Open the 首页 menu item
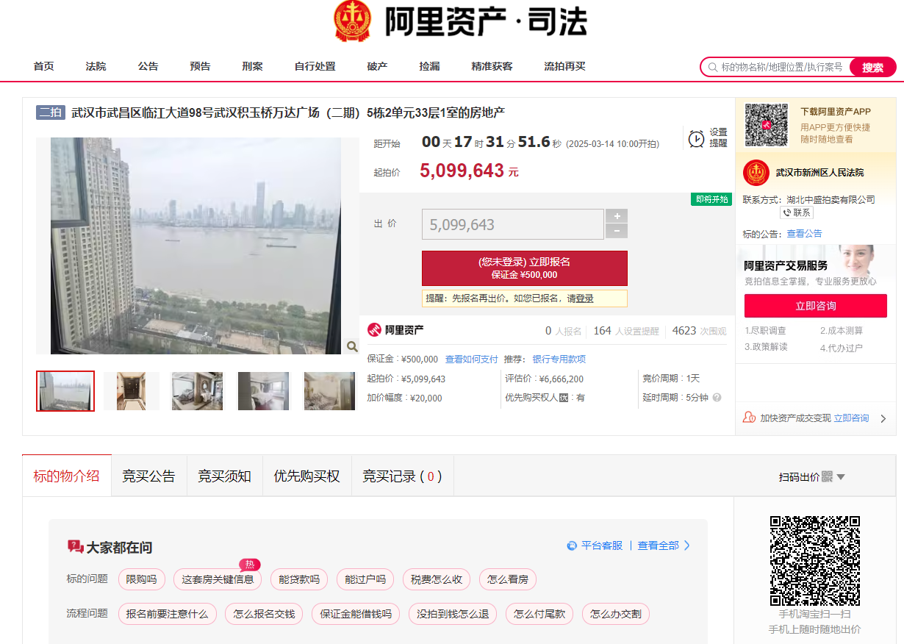This screenshot has height=644, width=904. tap(44, 66)
